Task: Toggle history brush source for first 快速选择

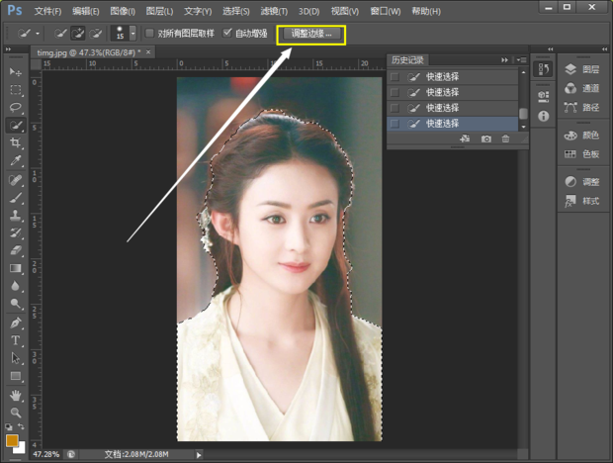Action: click(x=394, y=76)
